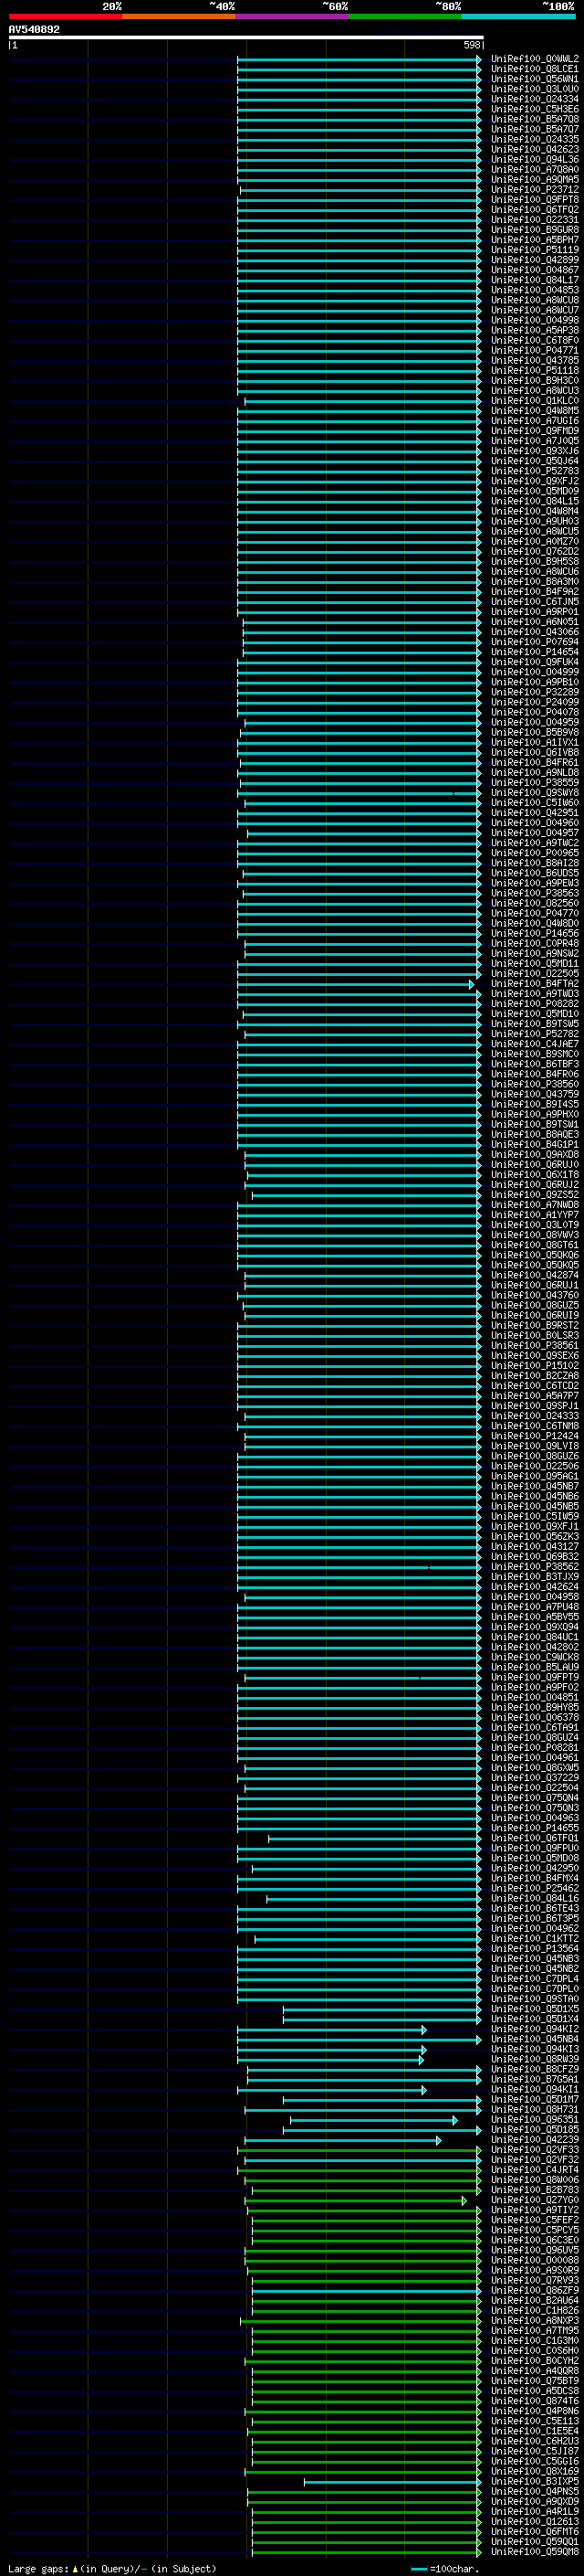Click the purple ~60% identity legend segment
The image size is (584, 2576).
[x=293, y=16]
